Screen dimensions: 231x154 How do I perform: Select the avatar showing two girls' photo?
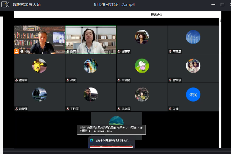[x=193, y=66]
